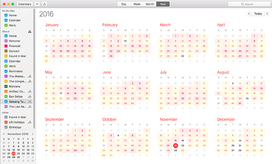The width and height of the screenshot is (272, 164).
Task: Toggle On My Mac Work calendar checkbox
Action: [x=6, y=25]
